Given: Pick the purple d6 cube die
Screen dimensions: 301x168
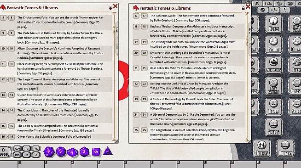Looking at the screenshot, I should pyautogui.click(x=96, y=152).
